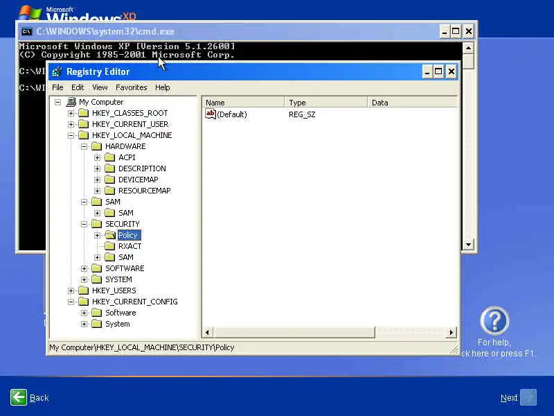Select the RXACT key label
Screen dimensions: 554x416
pos(129,246)
